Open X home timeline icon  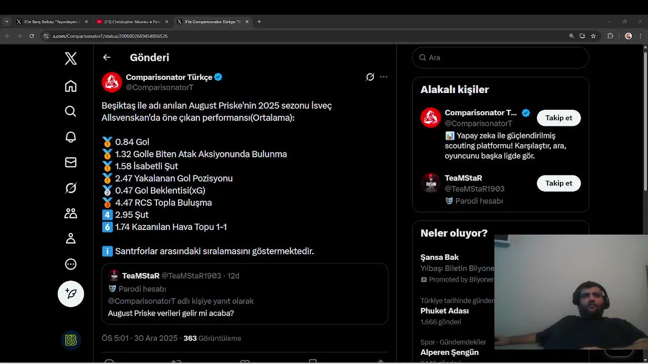pyautogui.click(x=71, y=86)
